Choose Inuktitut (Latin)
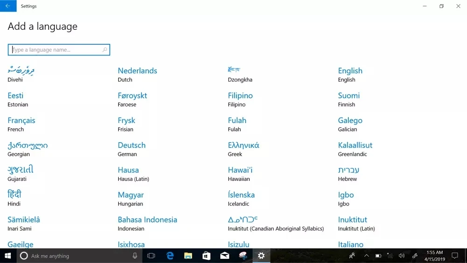 coord(356,223)
